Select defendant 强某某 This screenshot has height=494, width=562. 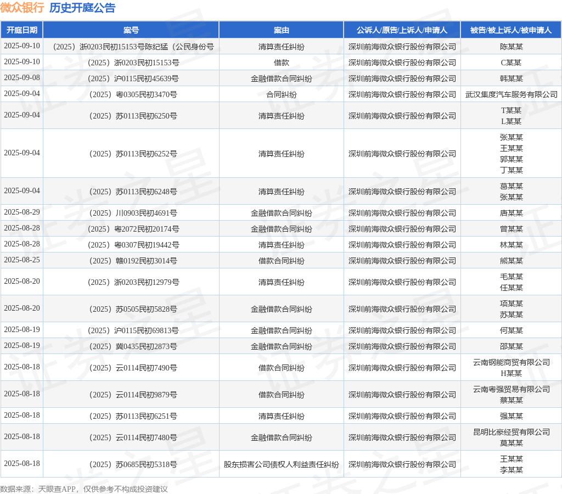(x=512, y=416)
